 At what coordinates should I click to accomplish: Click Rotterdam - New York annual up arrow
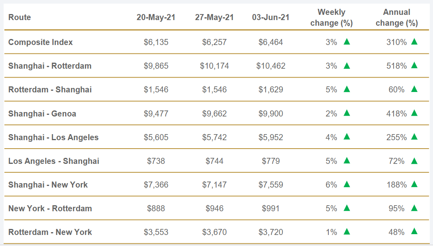pyautogui.click(x=414, y=231)
